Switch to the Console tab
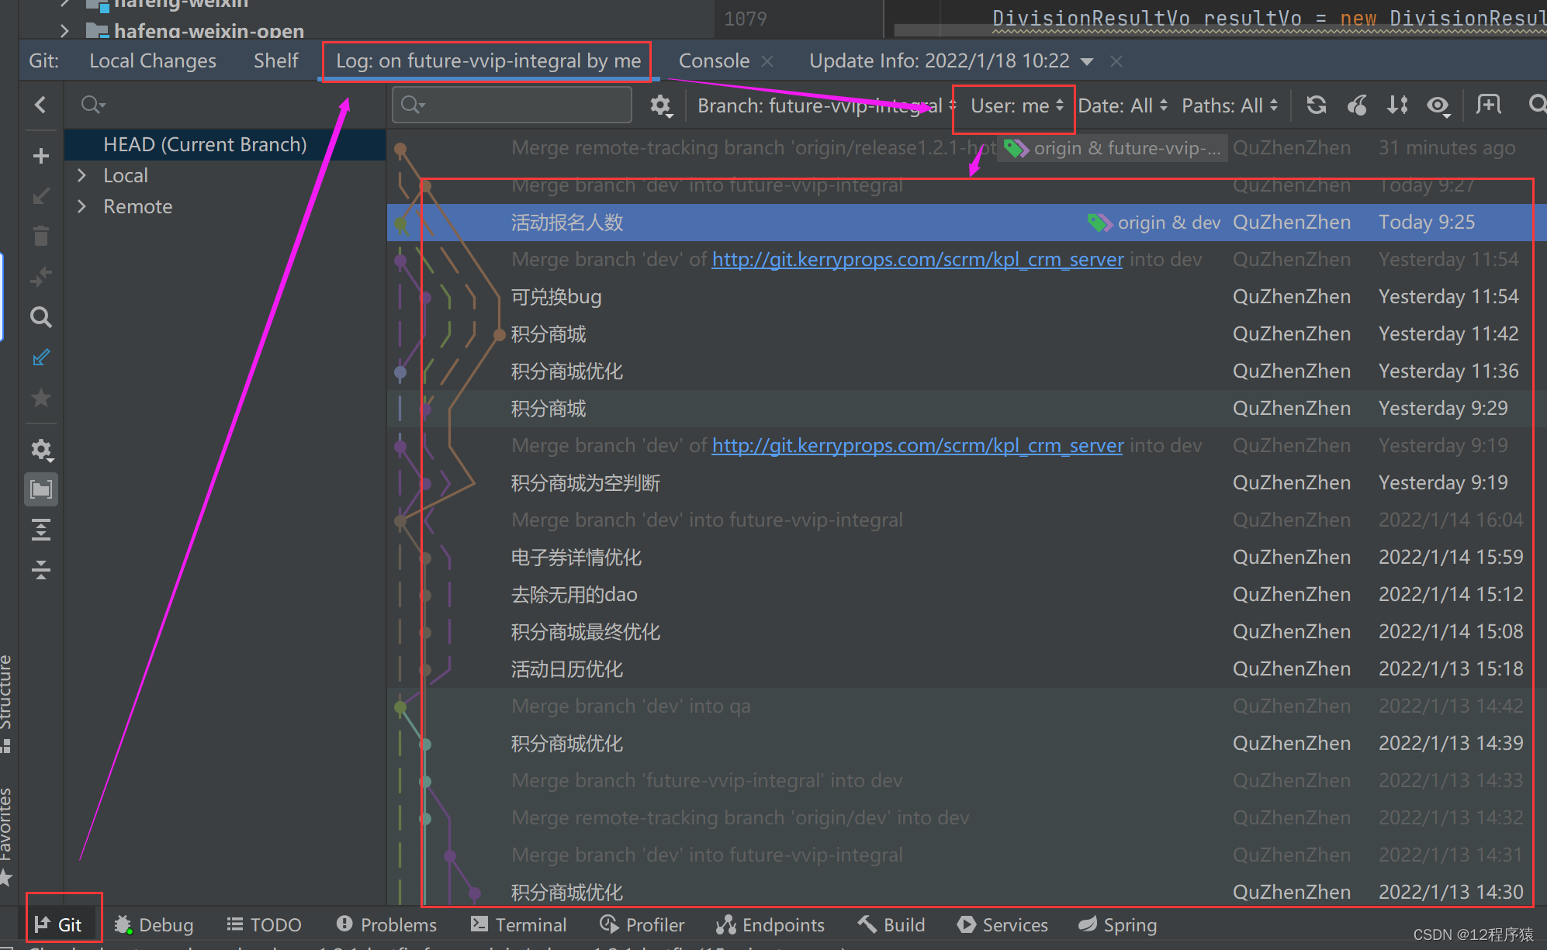The width and height of the screenshot is (1547, 950). pos(713,60)
